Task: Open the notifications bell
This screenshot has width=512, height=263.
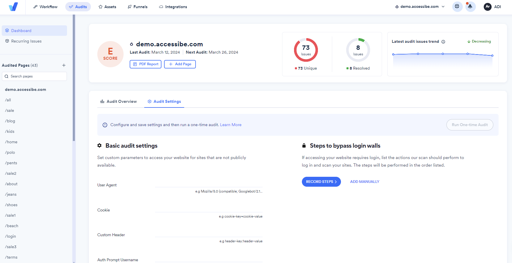Action: click(x=470, y=6)
